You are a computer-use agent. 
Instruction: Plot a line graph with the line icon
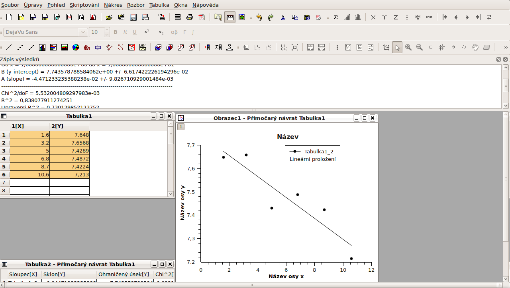tap(9, 47)
